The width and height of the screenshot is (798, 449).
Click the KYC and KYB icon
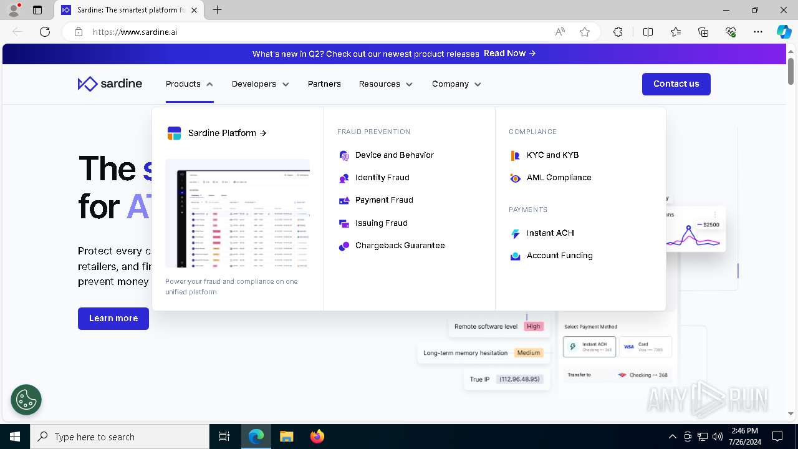point(515,155)
